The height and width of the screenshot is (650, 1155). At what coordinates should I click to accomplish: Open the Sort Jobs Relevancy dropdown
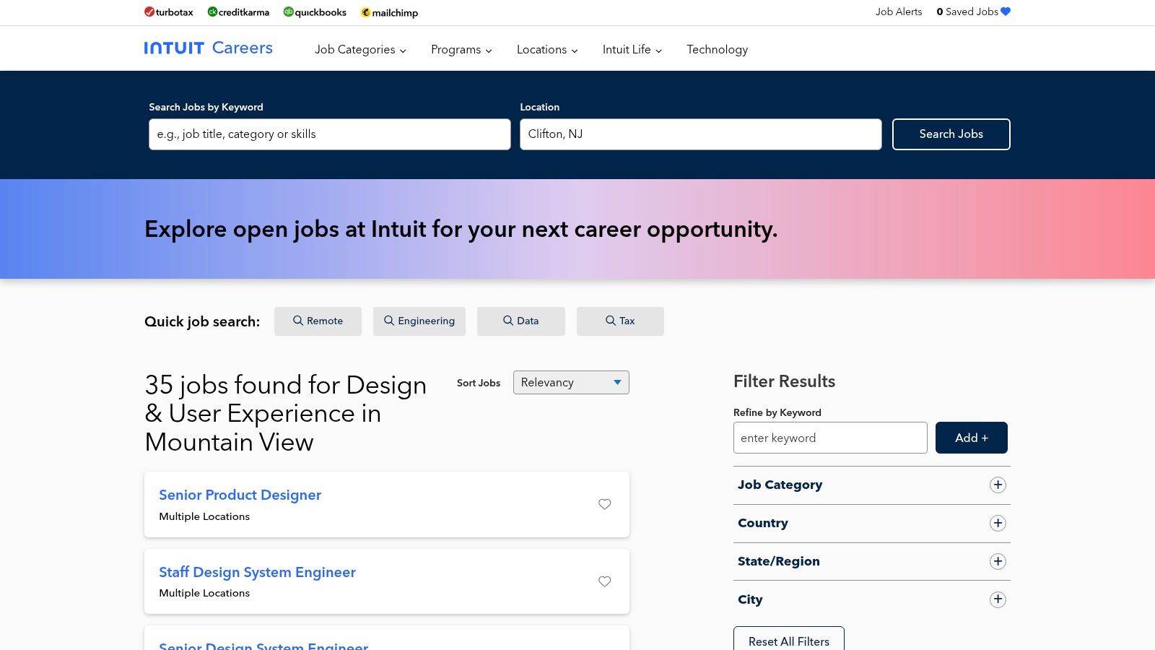tap(571, 383)
